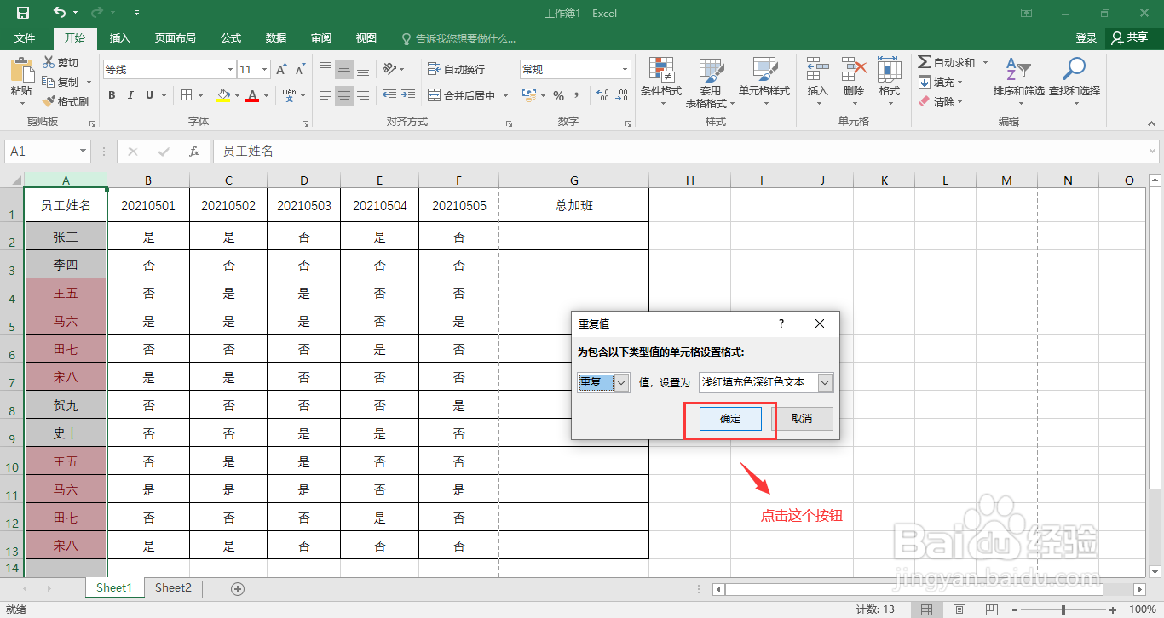Click the 确定 button in dialog
Image resolution: width=1164 pixels, height=618 pixels.
[x=730, y=419]
